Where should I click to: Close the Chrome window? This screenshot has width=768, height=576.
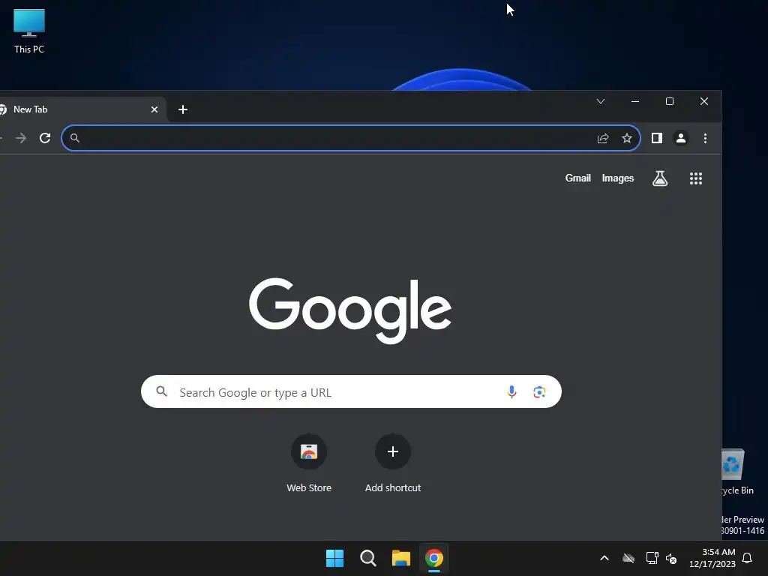click(x=703, y=101)
